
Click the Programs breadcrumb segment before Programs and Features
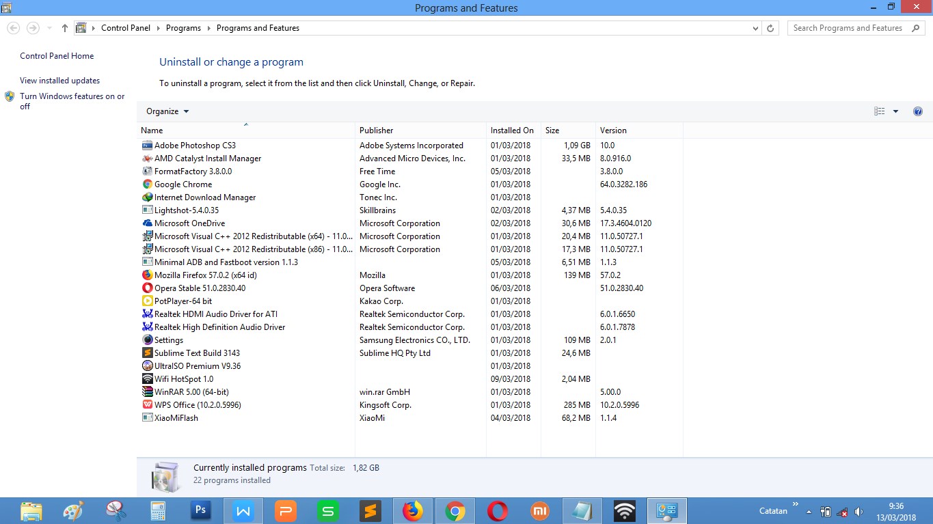point(183,28)
